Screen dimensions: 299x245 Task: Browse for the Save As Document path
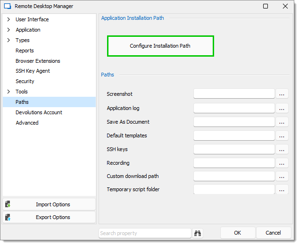coord(282,122)
